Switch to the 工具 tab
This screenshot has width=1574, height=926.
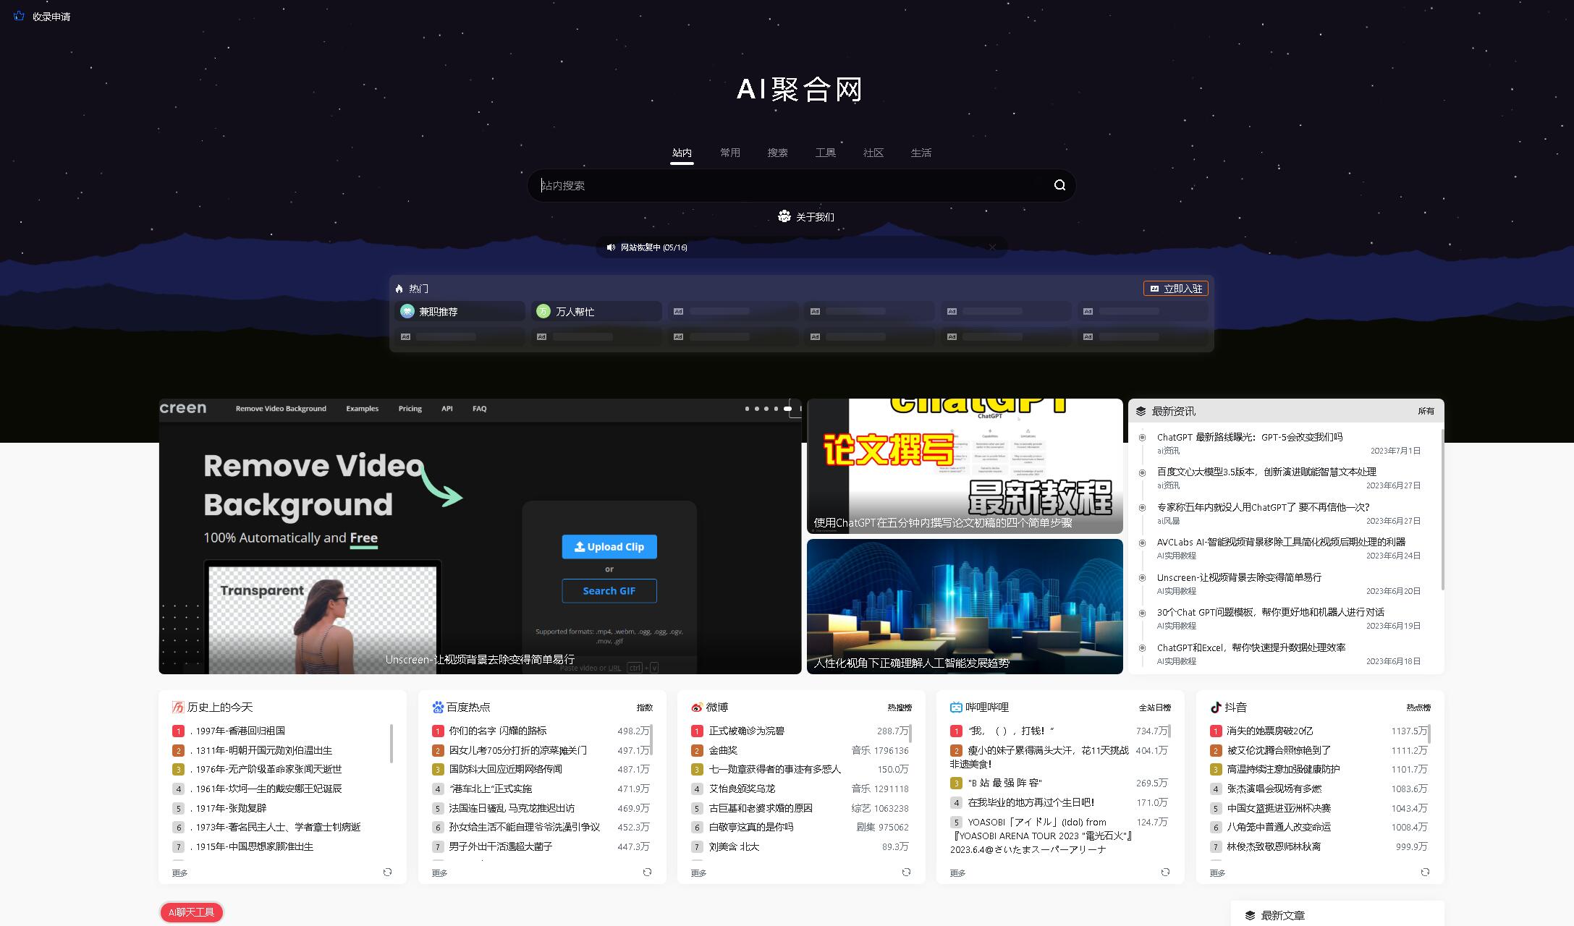pos(826,153)
